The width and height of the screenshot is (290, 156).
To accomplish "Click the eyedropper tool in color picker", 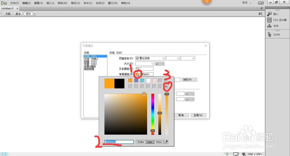I will 166,142.
